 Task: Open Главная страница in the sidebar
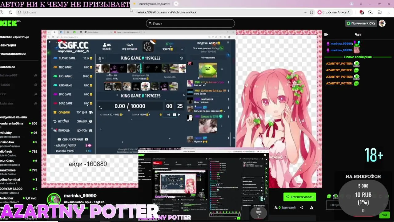pos(14,37)
